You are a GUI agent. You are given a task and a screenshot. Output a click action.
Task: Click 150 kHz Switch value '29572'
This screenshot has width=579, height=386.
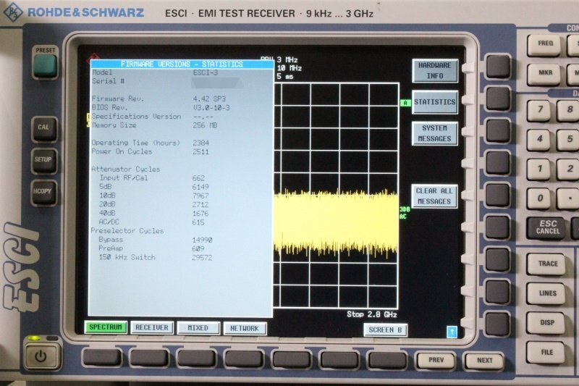202,258
